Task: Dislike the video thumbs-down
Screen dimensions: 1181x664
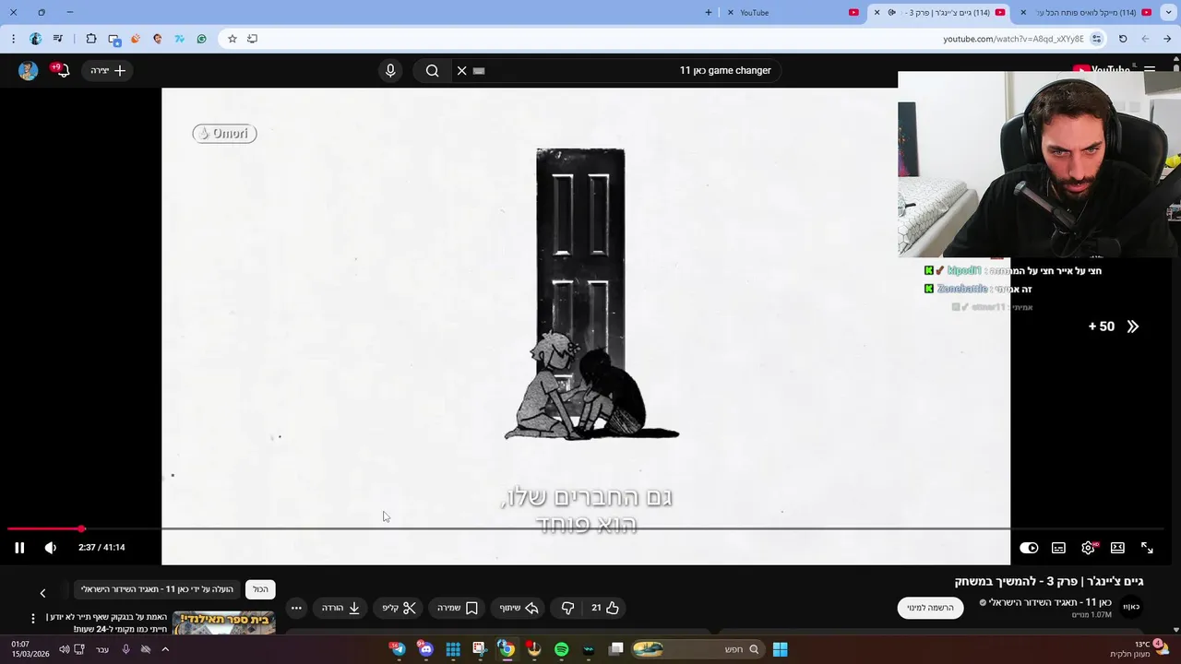Action: [567, 608]
